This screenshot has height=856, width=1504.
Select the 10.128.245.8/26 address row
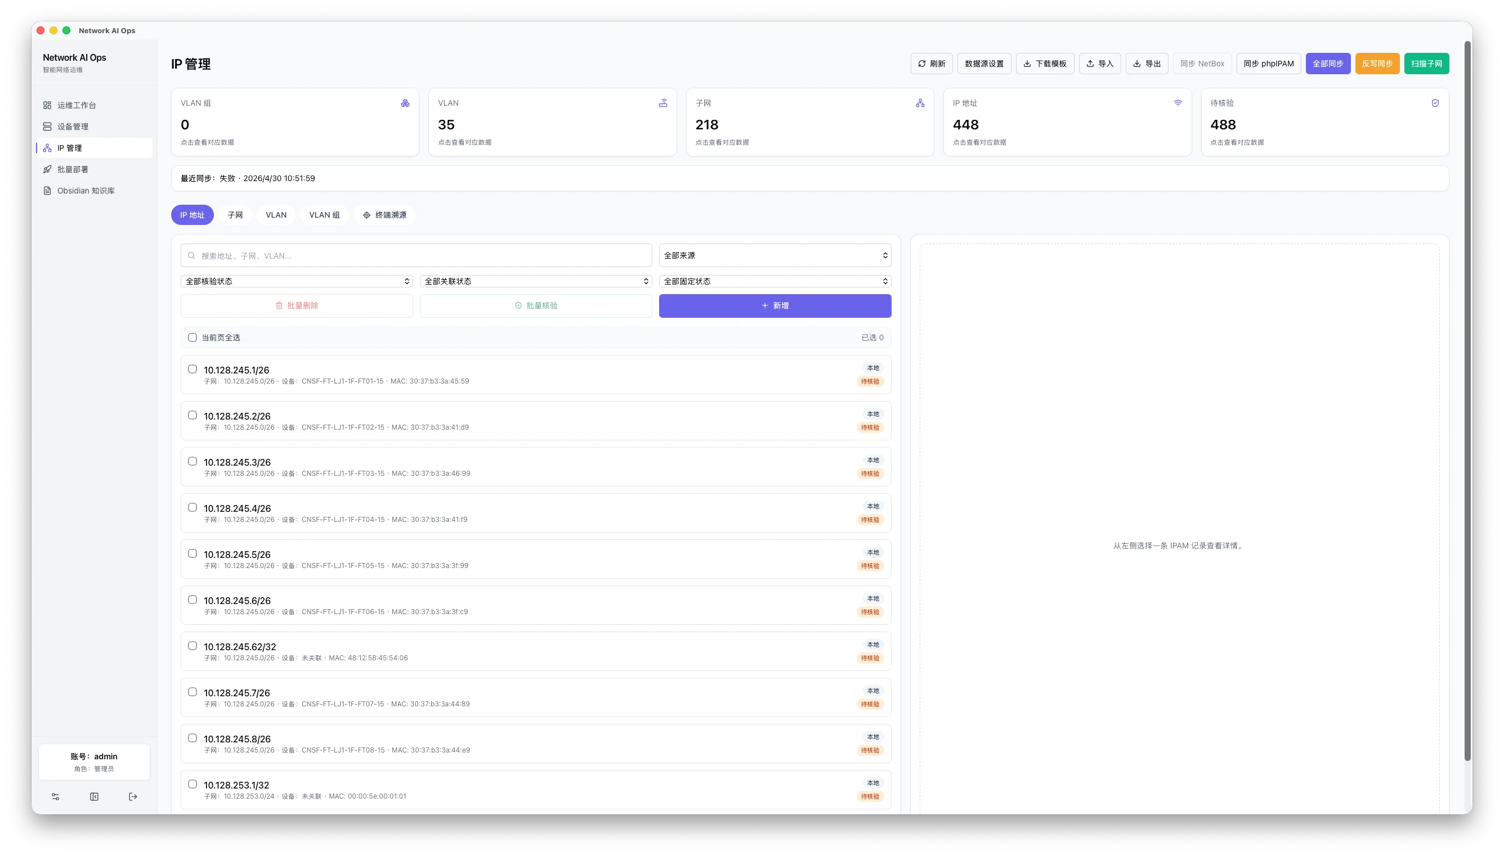pyautogui.click(x=535, y=744)
